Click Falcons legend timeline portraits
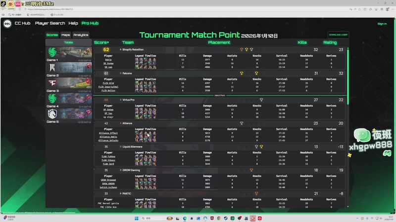This screenshot has height=222, width=396. (x=146, y=87)
